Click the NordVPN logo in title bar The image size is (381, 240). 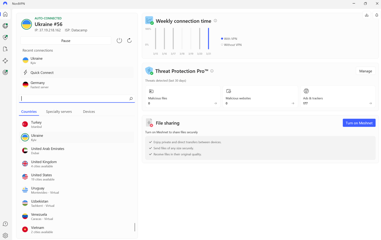pyautogui.click(x=5, y=4)
